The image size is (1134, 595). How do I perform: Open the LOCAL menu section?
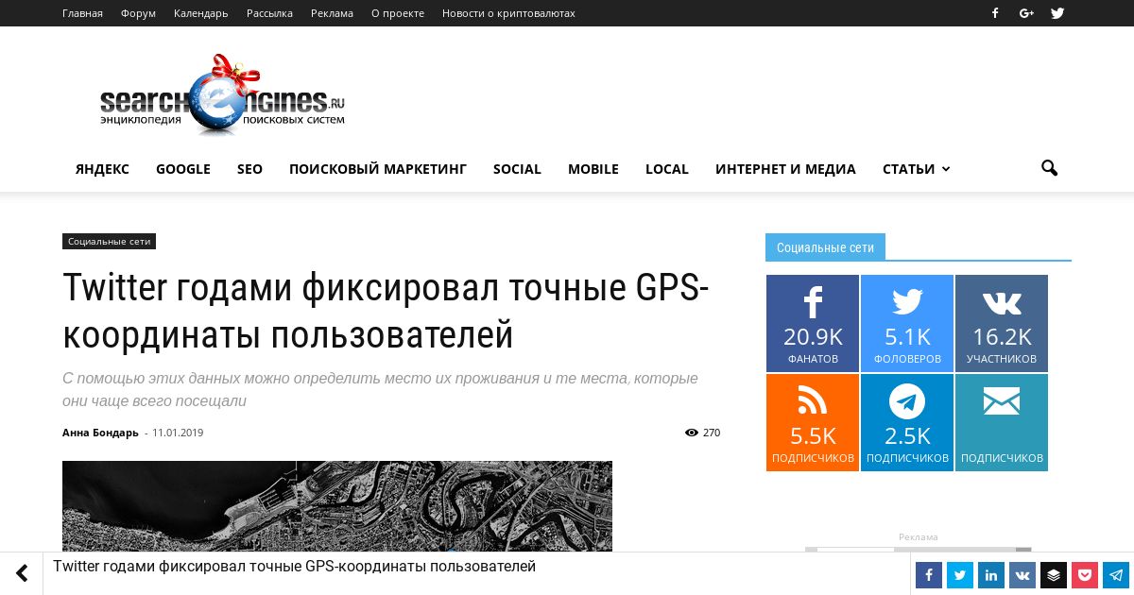[x=667, y=169]
